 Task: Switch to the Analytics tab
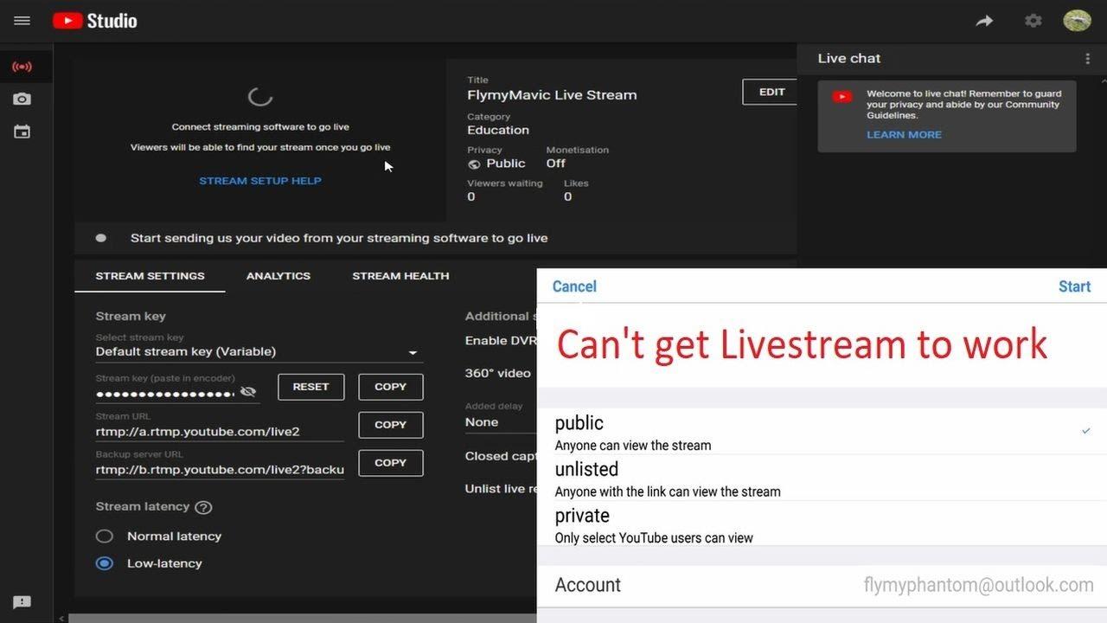coord(278,275)
